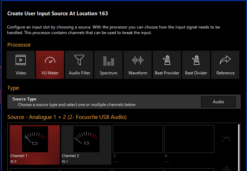Screen dimensions: 247x171
Task: Choose the Beat Provider processor
Action: click(x=167, y=65)
